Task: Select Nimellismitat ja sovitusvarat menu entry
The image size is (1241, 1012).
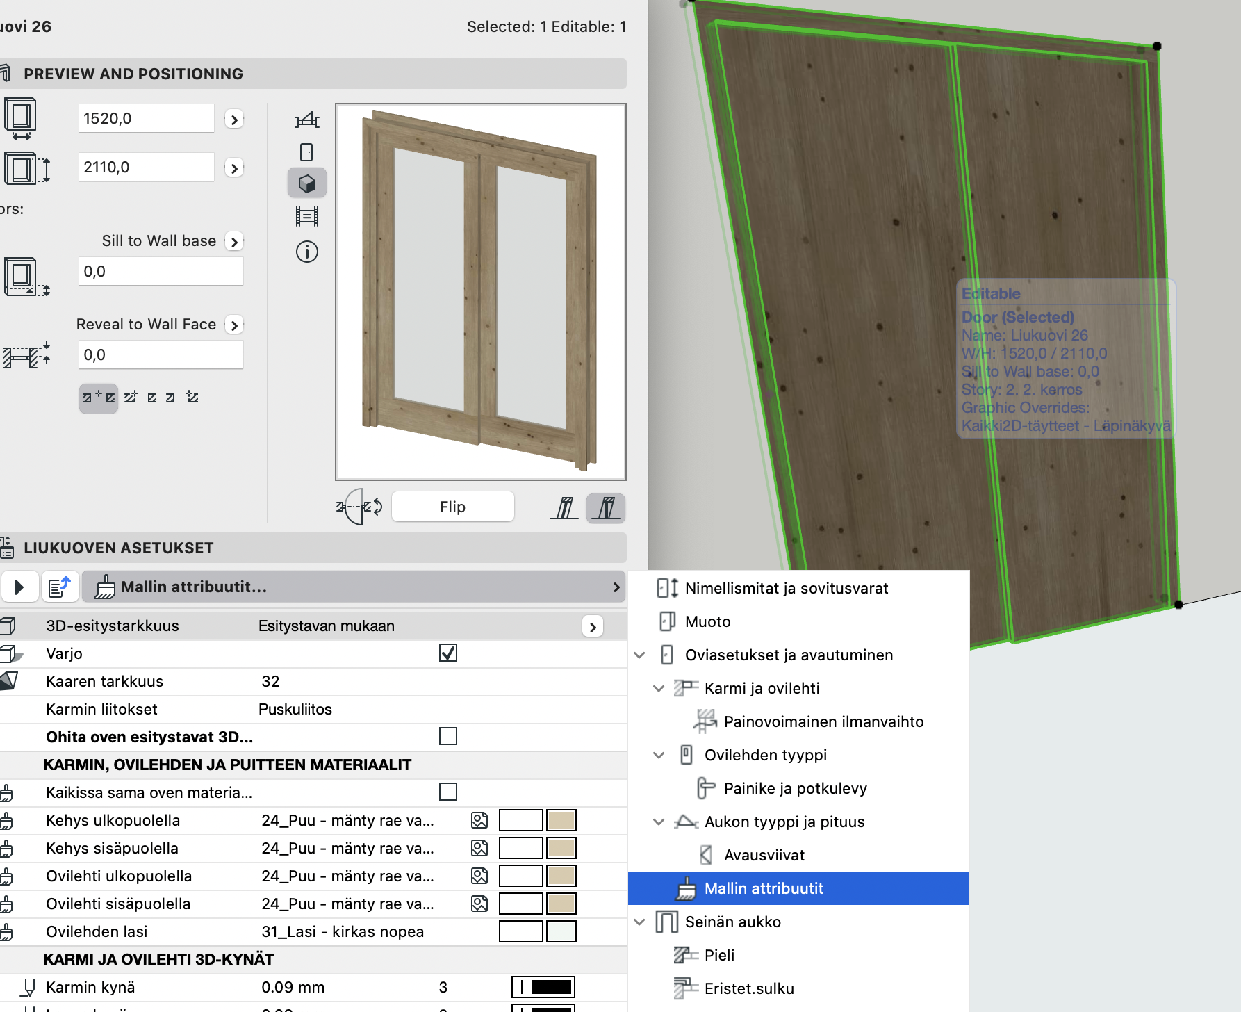Action: tap(786, 589)
